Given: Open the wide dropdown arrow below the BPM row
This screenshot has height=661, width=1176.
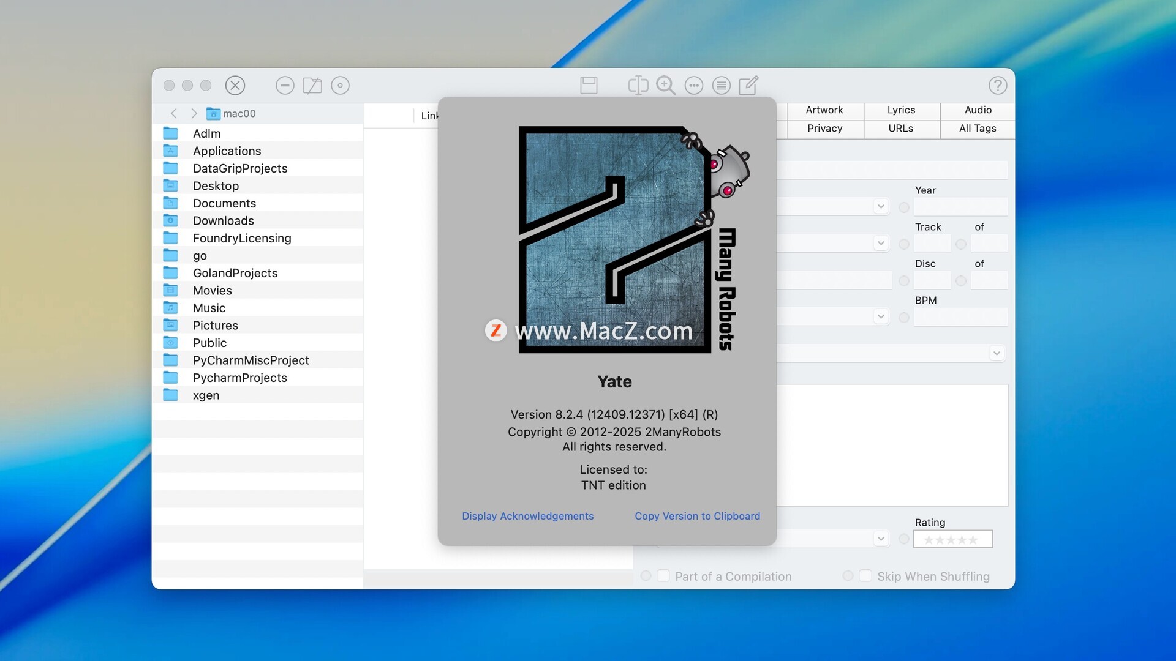Looking at the screenshot, I should click(997, 353).
